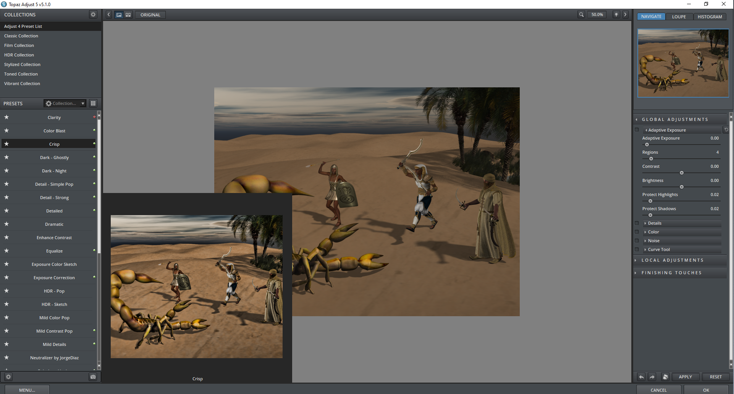
Task: Click the CANCEL button
Action: pyautogui.click(x=659, y=390)
